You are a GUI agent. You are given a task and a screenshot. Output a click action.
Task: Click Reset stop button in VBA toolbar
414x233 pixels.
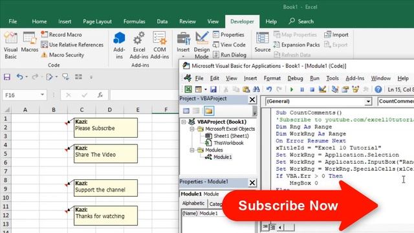(312, 89)
